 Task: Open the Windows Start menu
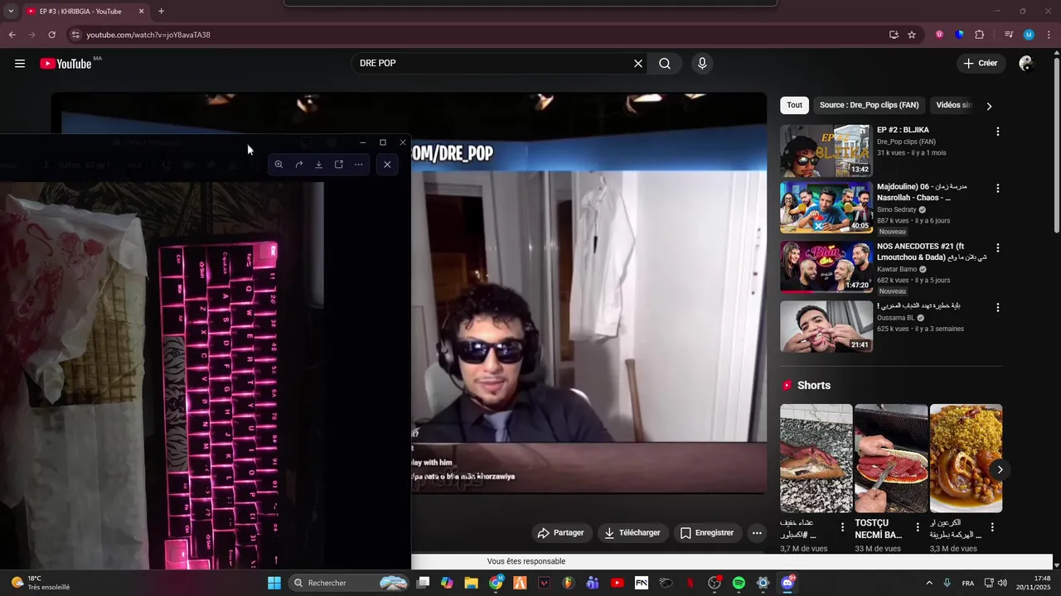274,583
